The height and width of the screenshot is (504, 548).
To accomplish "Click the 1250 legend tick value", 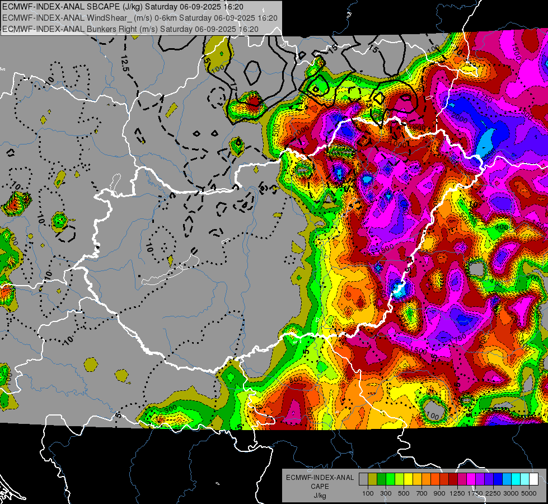I will pos(457,493).
